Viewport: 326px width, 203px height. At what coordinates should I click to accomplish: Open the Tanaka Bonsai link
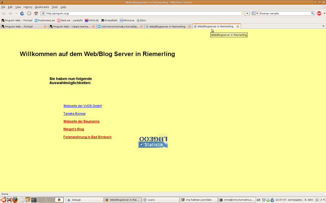click(75, 114)
